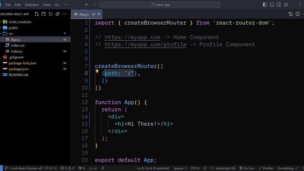This screenshot has width=304, height=171.
Task: Open the Edit menu
Action: [18, 5]
